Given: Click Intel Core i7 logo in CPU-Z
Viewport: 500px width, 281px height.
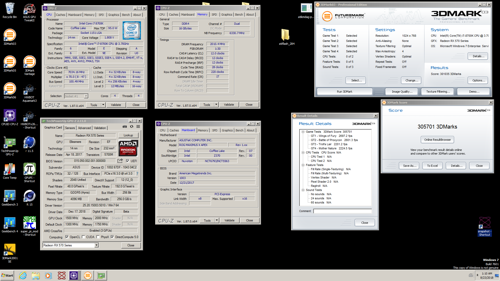Looking at the screenshot, I should point(132,30).
